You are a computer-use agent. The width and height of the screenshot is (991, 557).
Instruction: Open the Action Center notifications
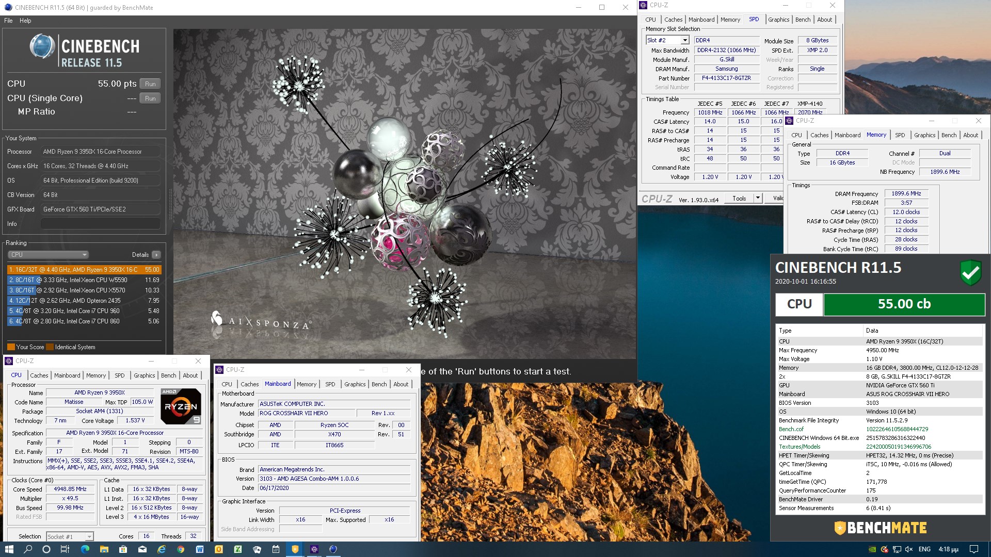(974, 549)
